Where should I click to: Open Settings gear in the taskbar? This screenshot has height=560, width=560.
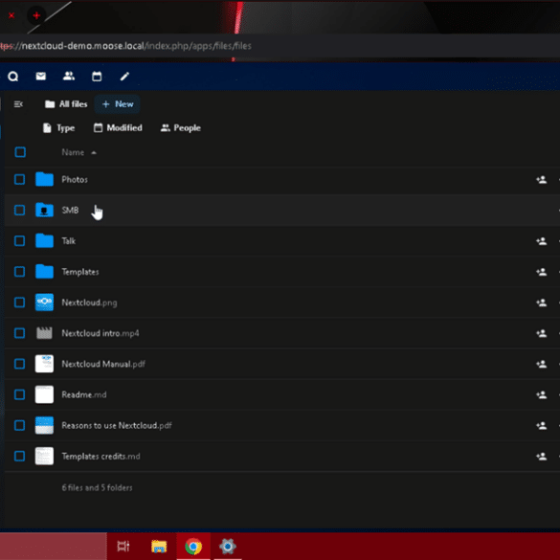click(x=228, y=546)
